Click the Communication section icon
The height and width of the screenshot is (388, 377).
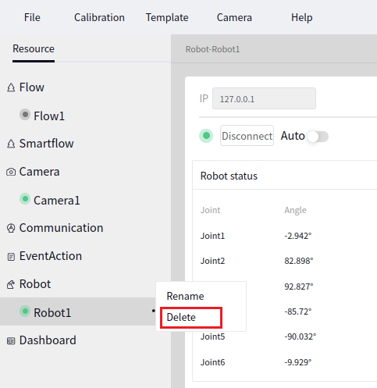(x=11, y=228)
